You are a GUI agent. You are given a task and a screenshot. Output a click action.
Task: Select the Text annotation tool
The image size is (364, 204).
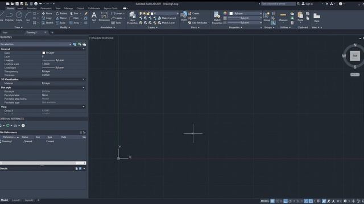coord(94,16)
